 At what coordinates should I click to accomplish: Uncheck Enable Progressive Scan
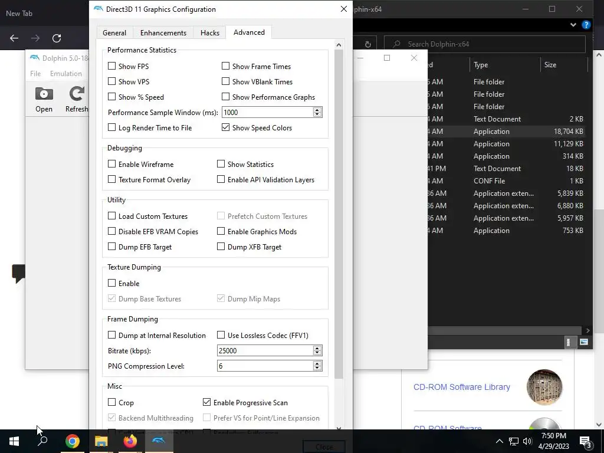[x=207, y=402]
